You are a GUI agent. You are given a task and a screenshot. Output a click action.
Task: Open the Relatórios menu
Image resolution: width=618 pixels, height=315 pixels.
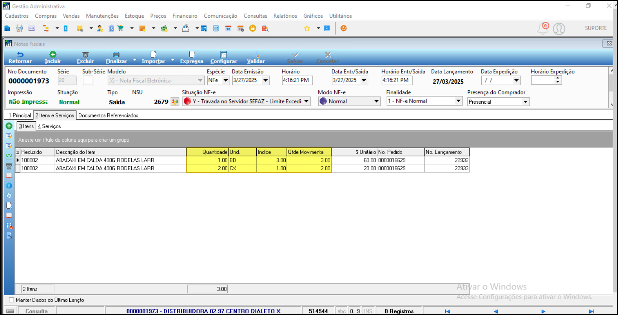coord(285,16)
